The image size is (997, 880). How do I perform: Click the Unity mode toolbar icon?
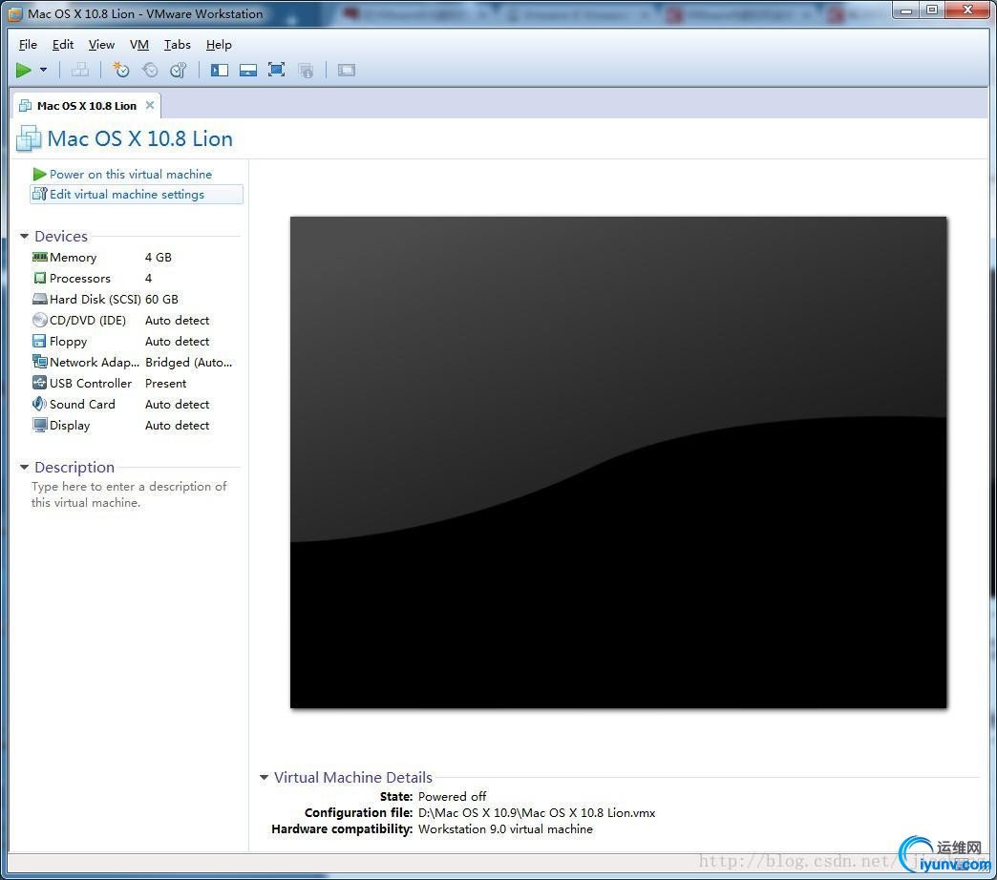[x=306, y=70]
